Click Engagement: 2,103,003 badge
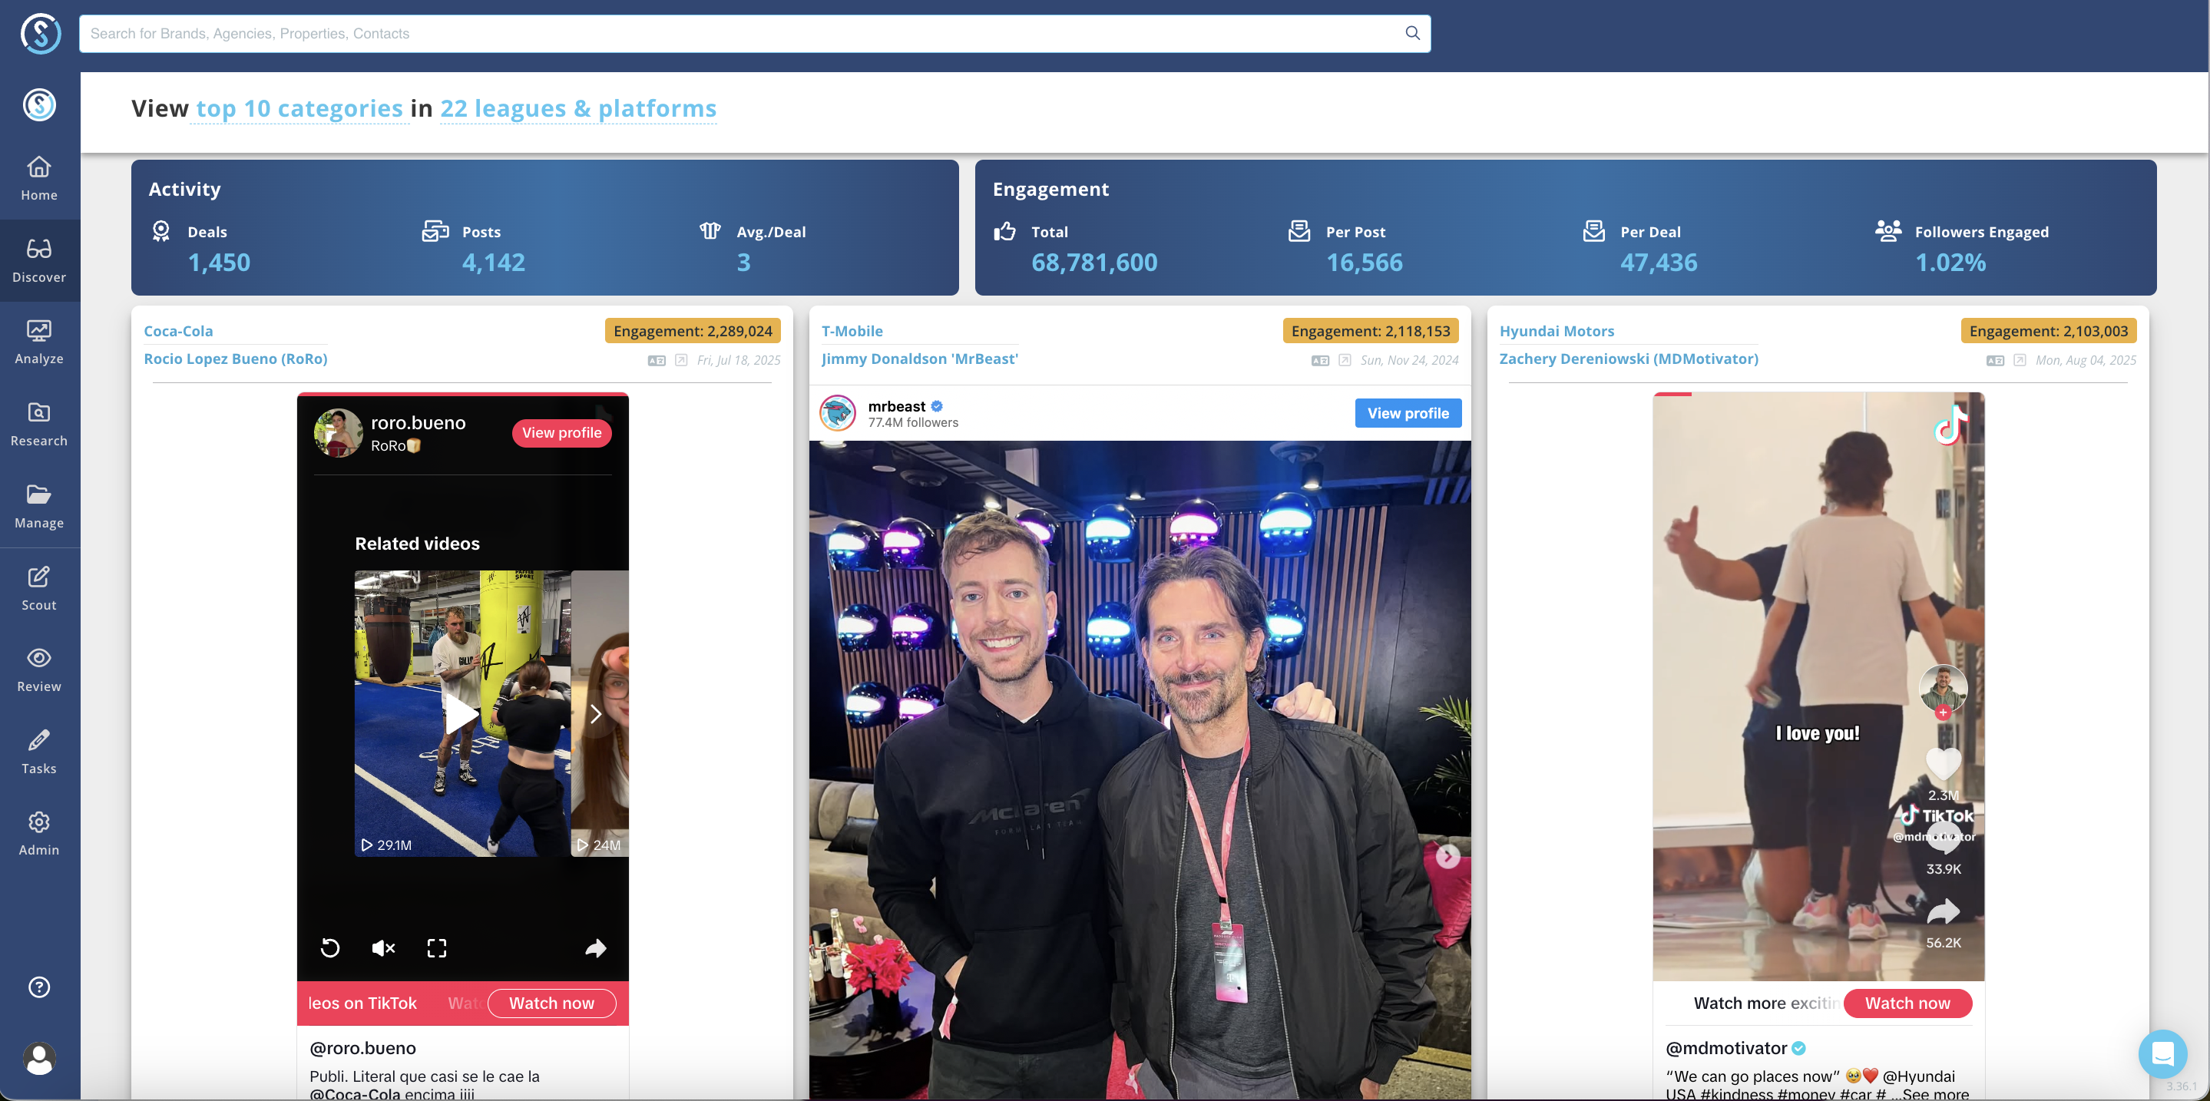The width and height of the screenshot is (2210, 1101). coord(2048,331)
